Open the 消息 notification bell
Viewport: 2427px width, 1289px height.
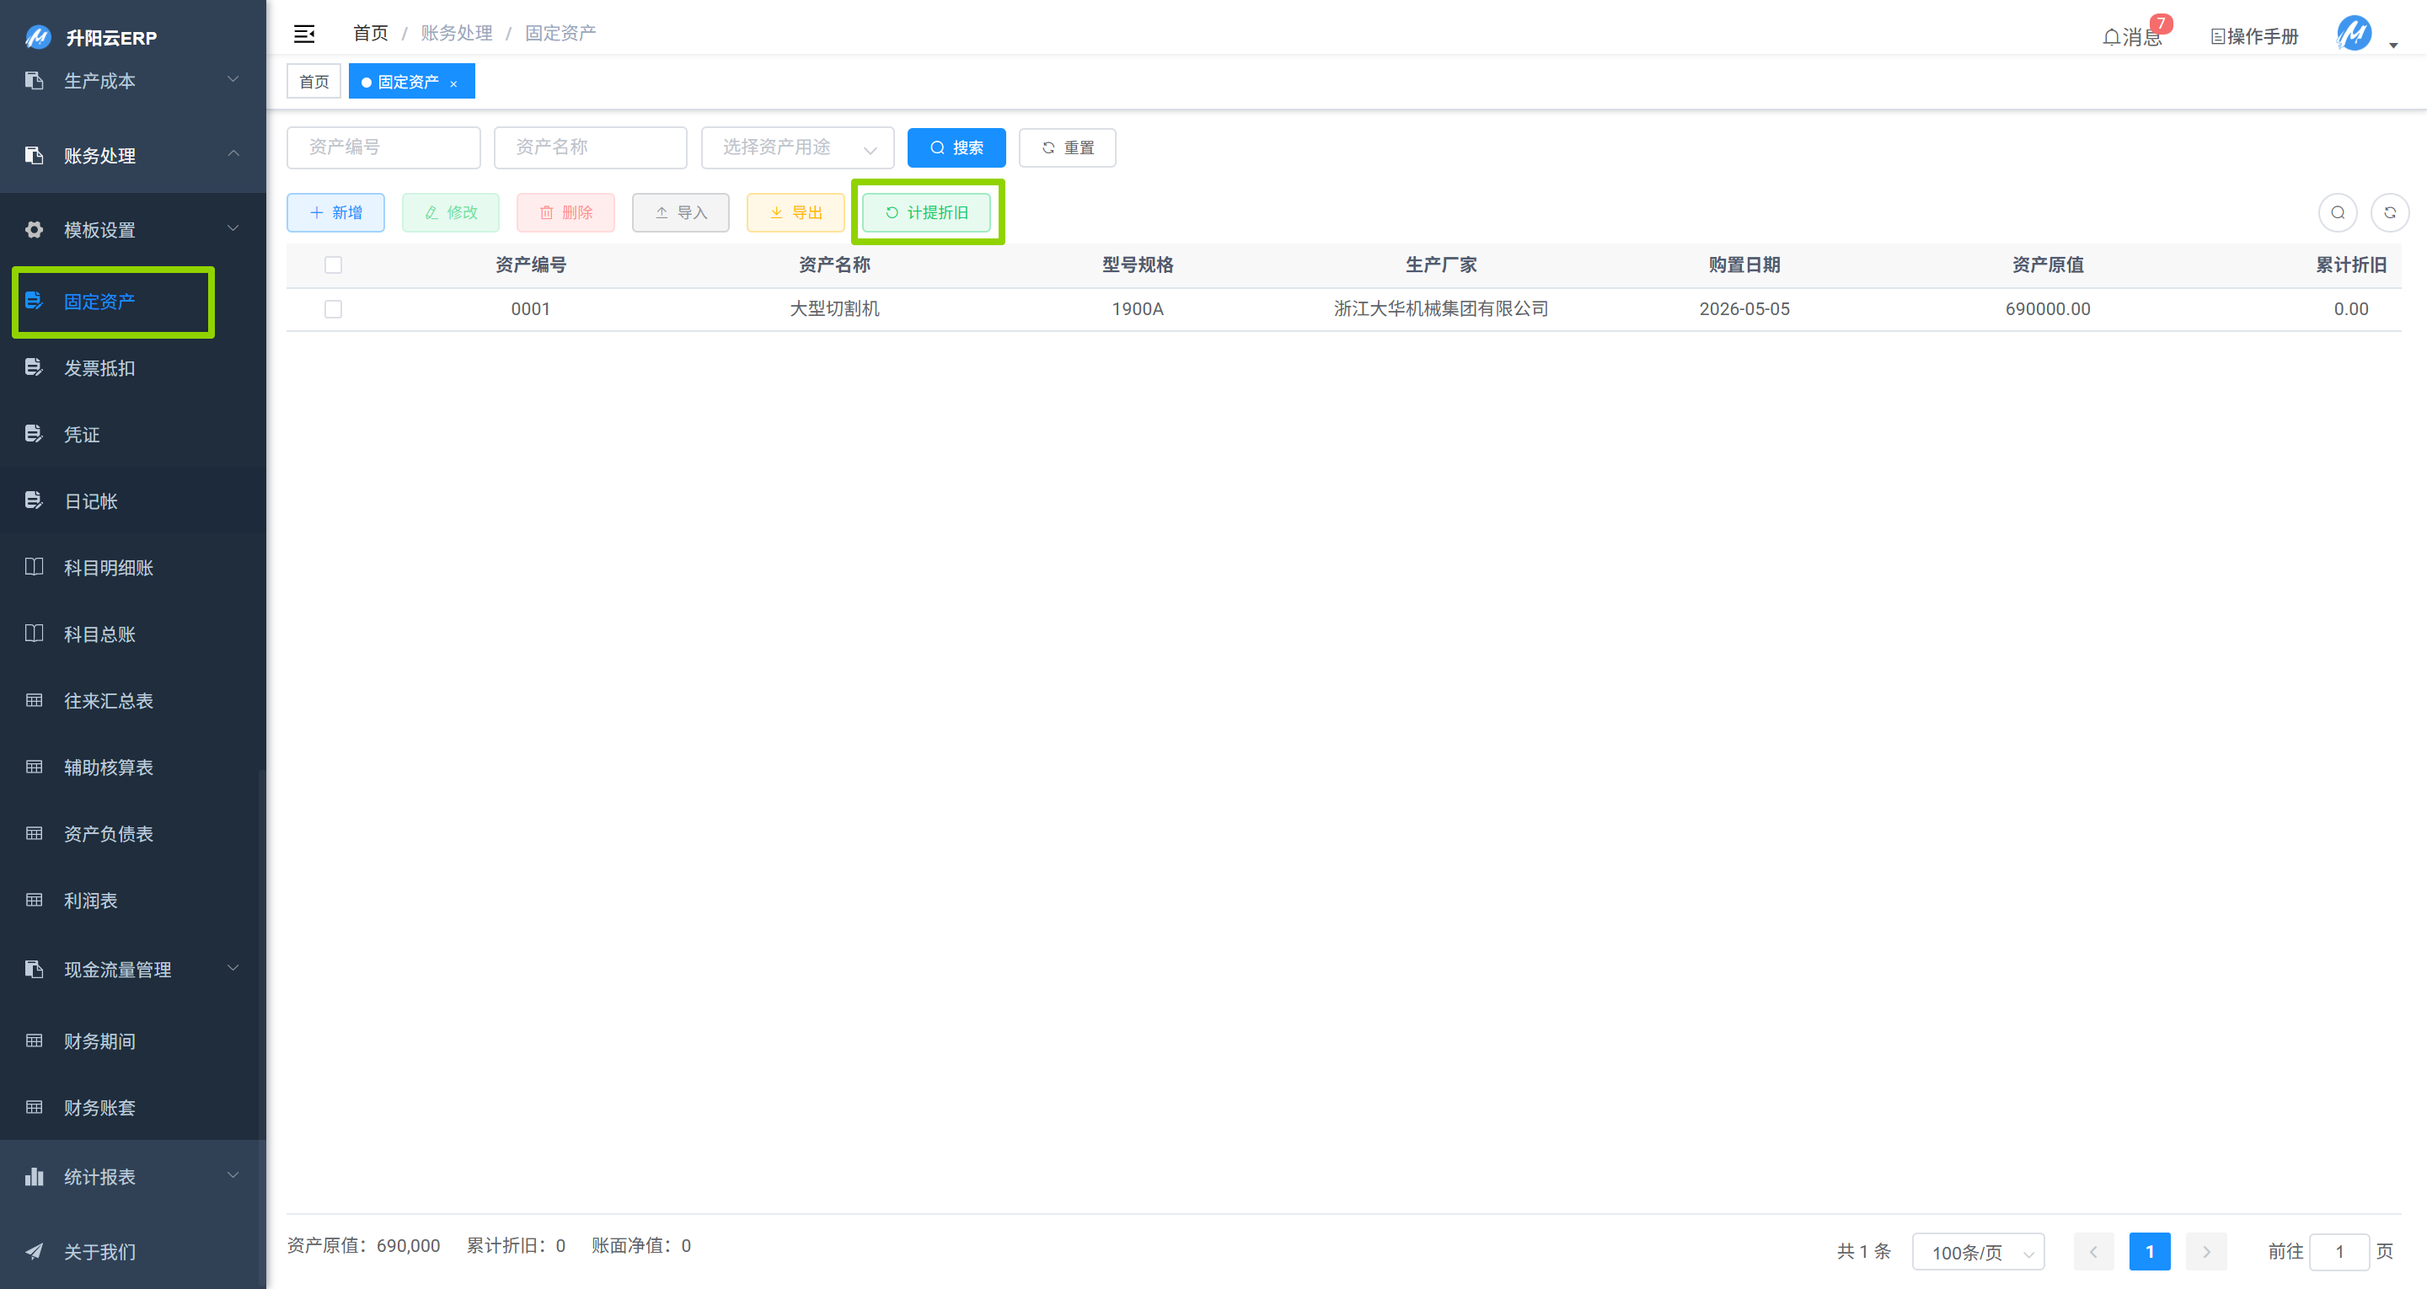(2132, 37)
